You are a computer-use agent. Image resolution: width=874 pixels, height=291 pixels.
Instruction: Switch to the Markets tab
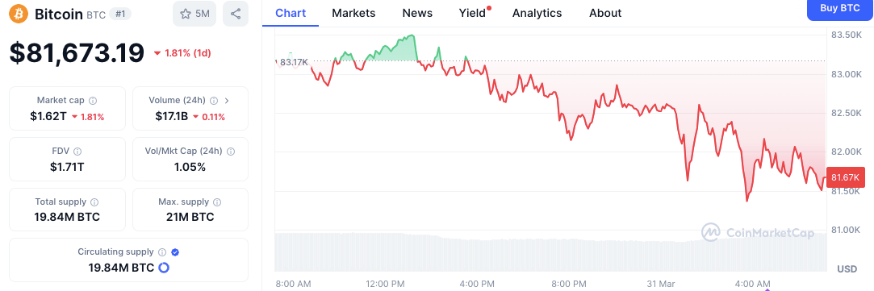coord(353,13)
